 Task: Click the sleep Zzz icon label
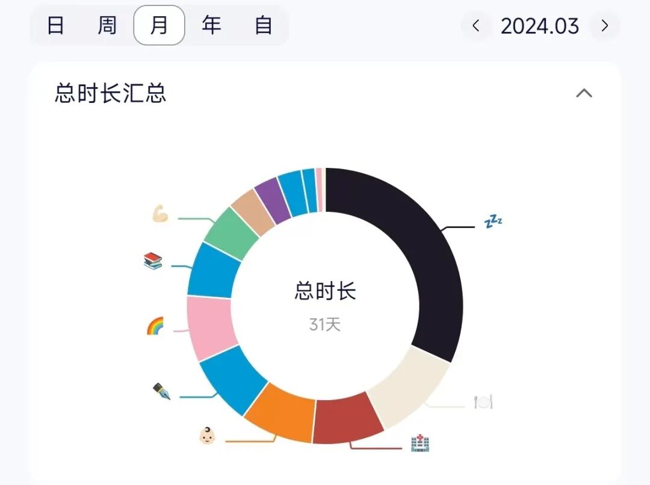click(x=494, y=221)
